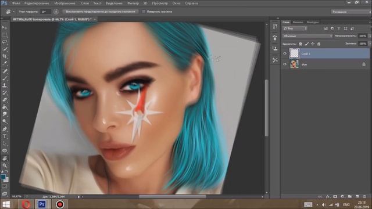
Task: Add a layer style fx button
Action: tap(328, 197)
